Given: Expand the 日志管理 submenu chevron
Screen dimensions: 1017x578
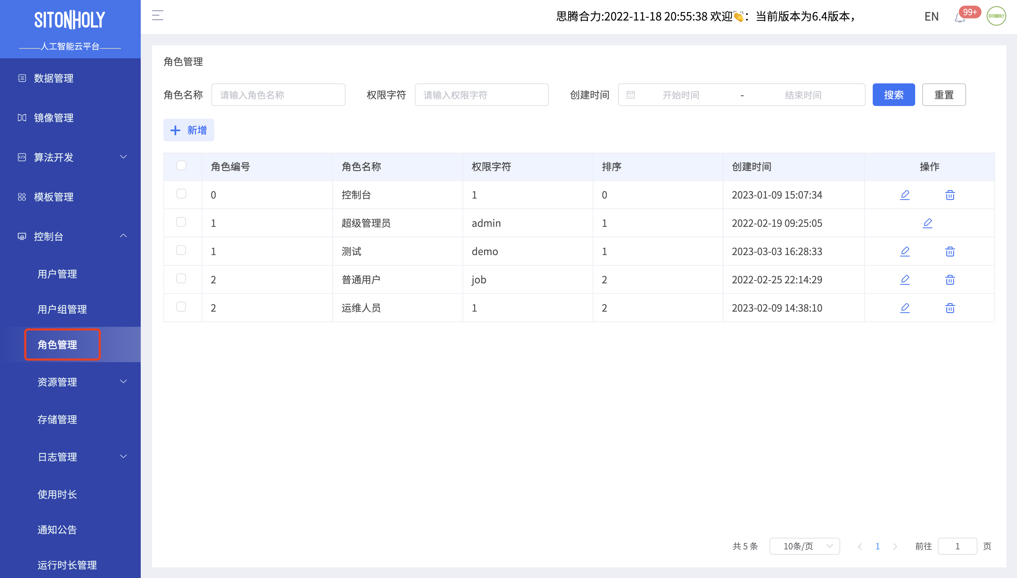Looking at the screenshot, I should click(x=123, y=456).
